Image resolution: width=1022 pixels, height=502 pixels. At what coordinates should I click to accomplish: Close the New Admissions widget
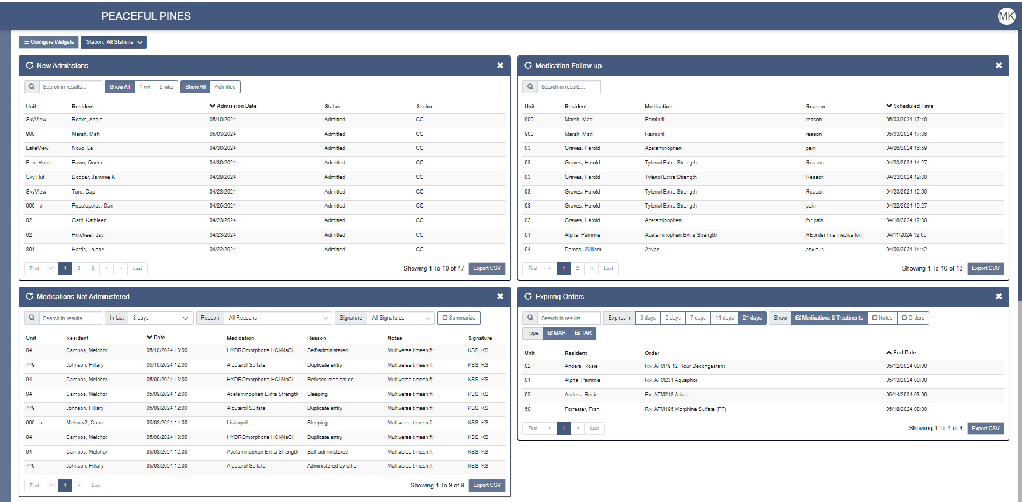coord(500,66)
